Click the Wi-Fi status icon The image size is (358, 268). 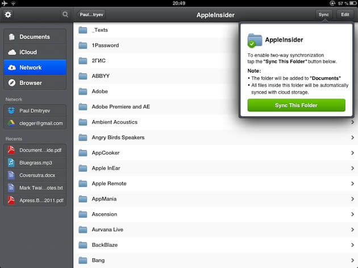pos(14,3)
